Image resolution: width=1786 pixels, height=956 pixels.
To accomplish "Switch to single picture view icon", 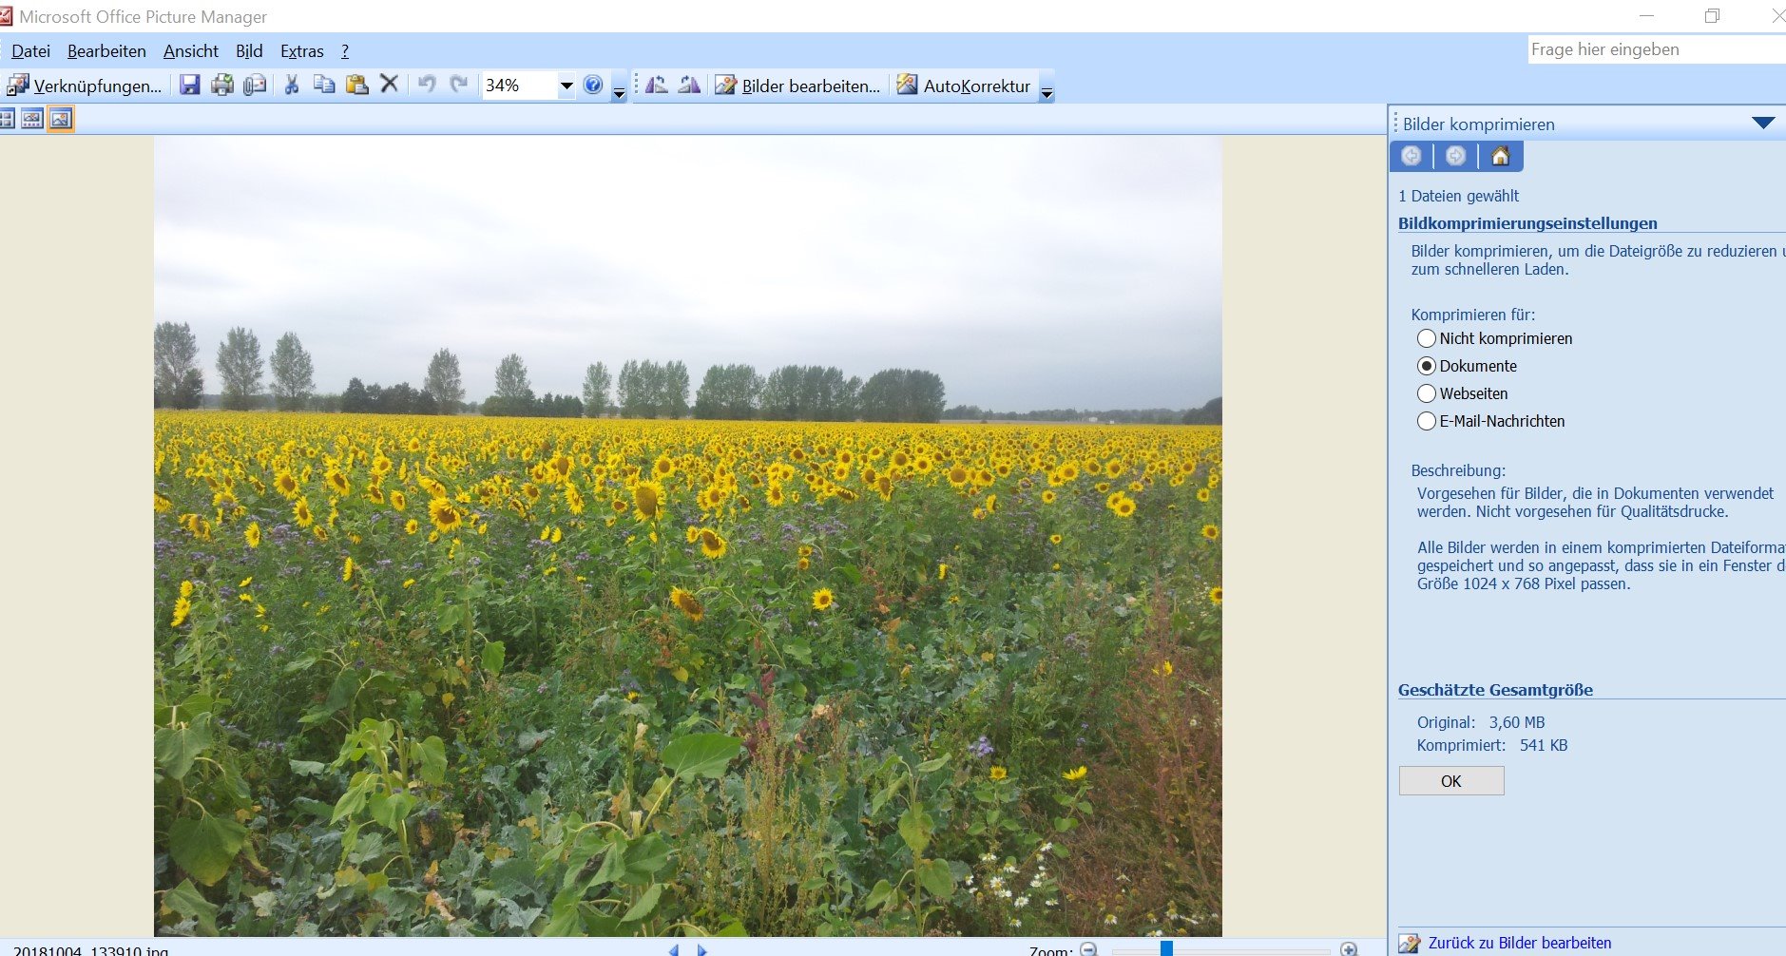I will pyautogui.click(x=61, y=119).
